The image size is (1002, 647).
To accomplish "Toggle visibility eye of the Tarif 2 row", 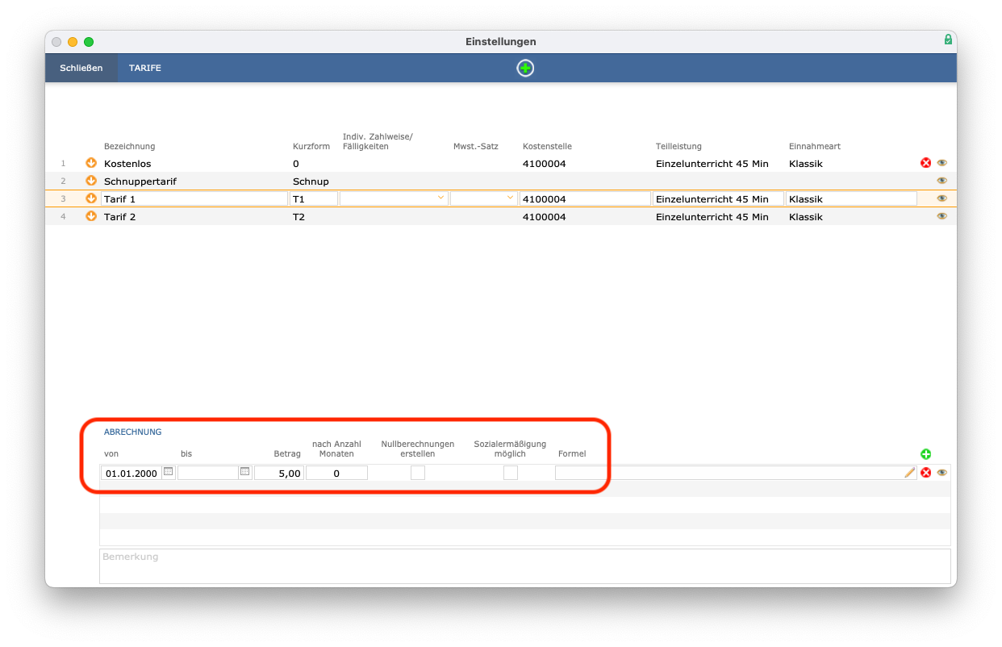I will 941,216.
